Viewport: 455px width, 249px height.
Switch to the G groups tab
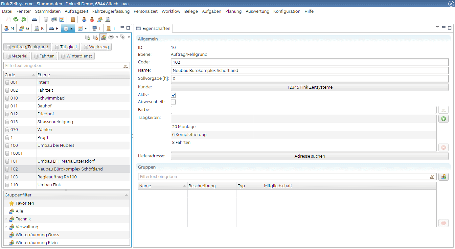click(x=24, y=28)
